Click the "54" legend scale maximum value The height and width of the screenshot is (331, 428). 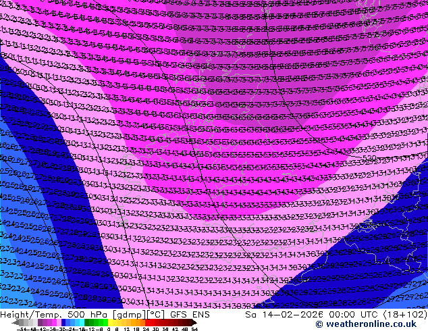[194, 329]
